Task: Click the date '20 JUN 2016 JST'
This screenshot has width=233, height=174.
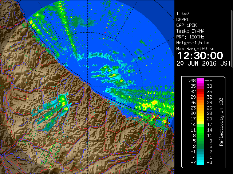Action: coord(204,63)
